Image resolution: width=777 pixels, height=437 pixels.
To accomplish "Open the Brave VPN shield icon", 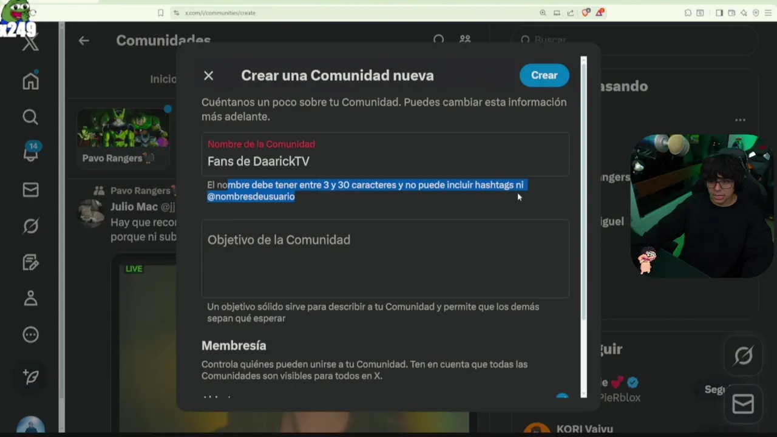I will (756, 13).
